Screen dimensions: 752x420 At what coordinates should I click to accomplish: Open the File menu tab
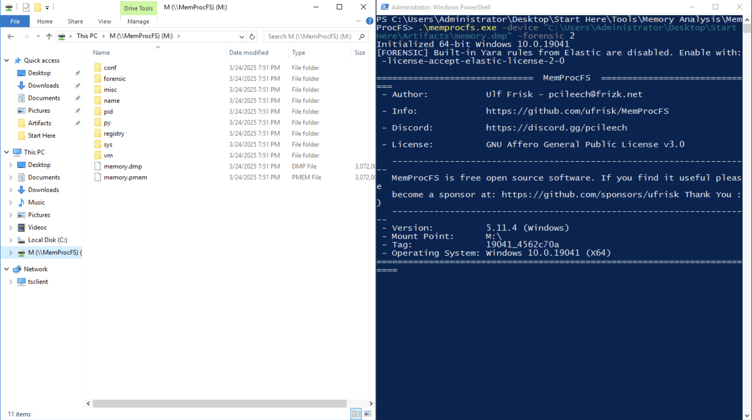[15, 21]
